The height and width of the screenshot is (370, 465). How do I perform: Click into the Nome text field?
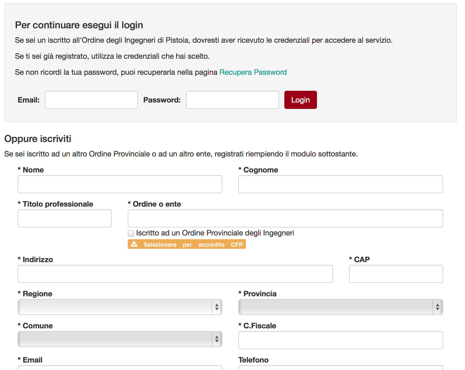(x=120, y=184)
